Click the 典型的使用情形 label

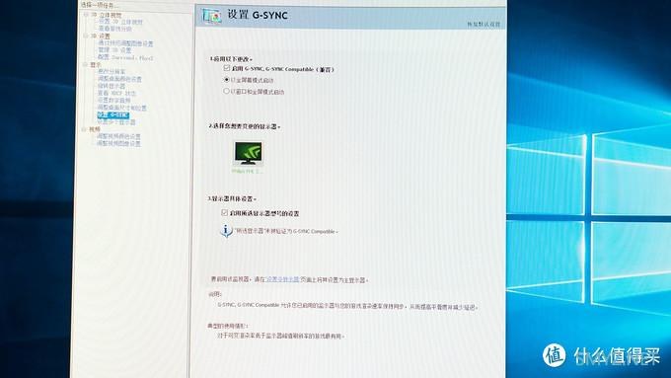228,326
